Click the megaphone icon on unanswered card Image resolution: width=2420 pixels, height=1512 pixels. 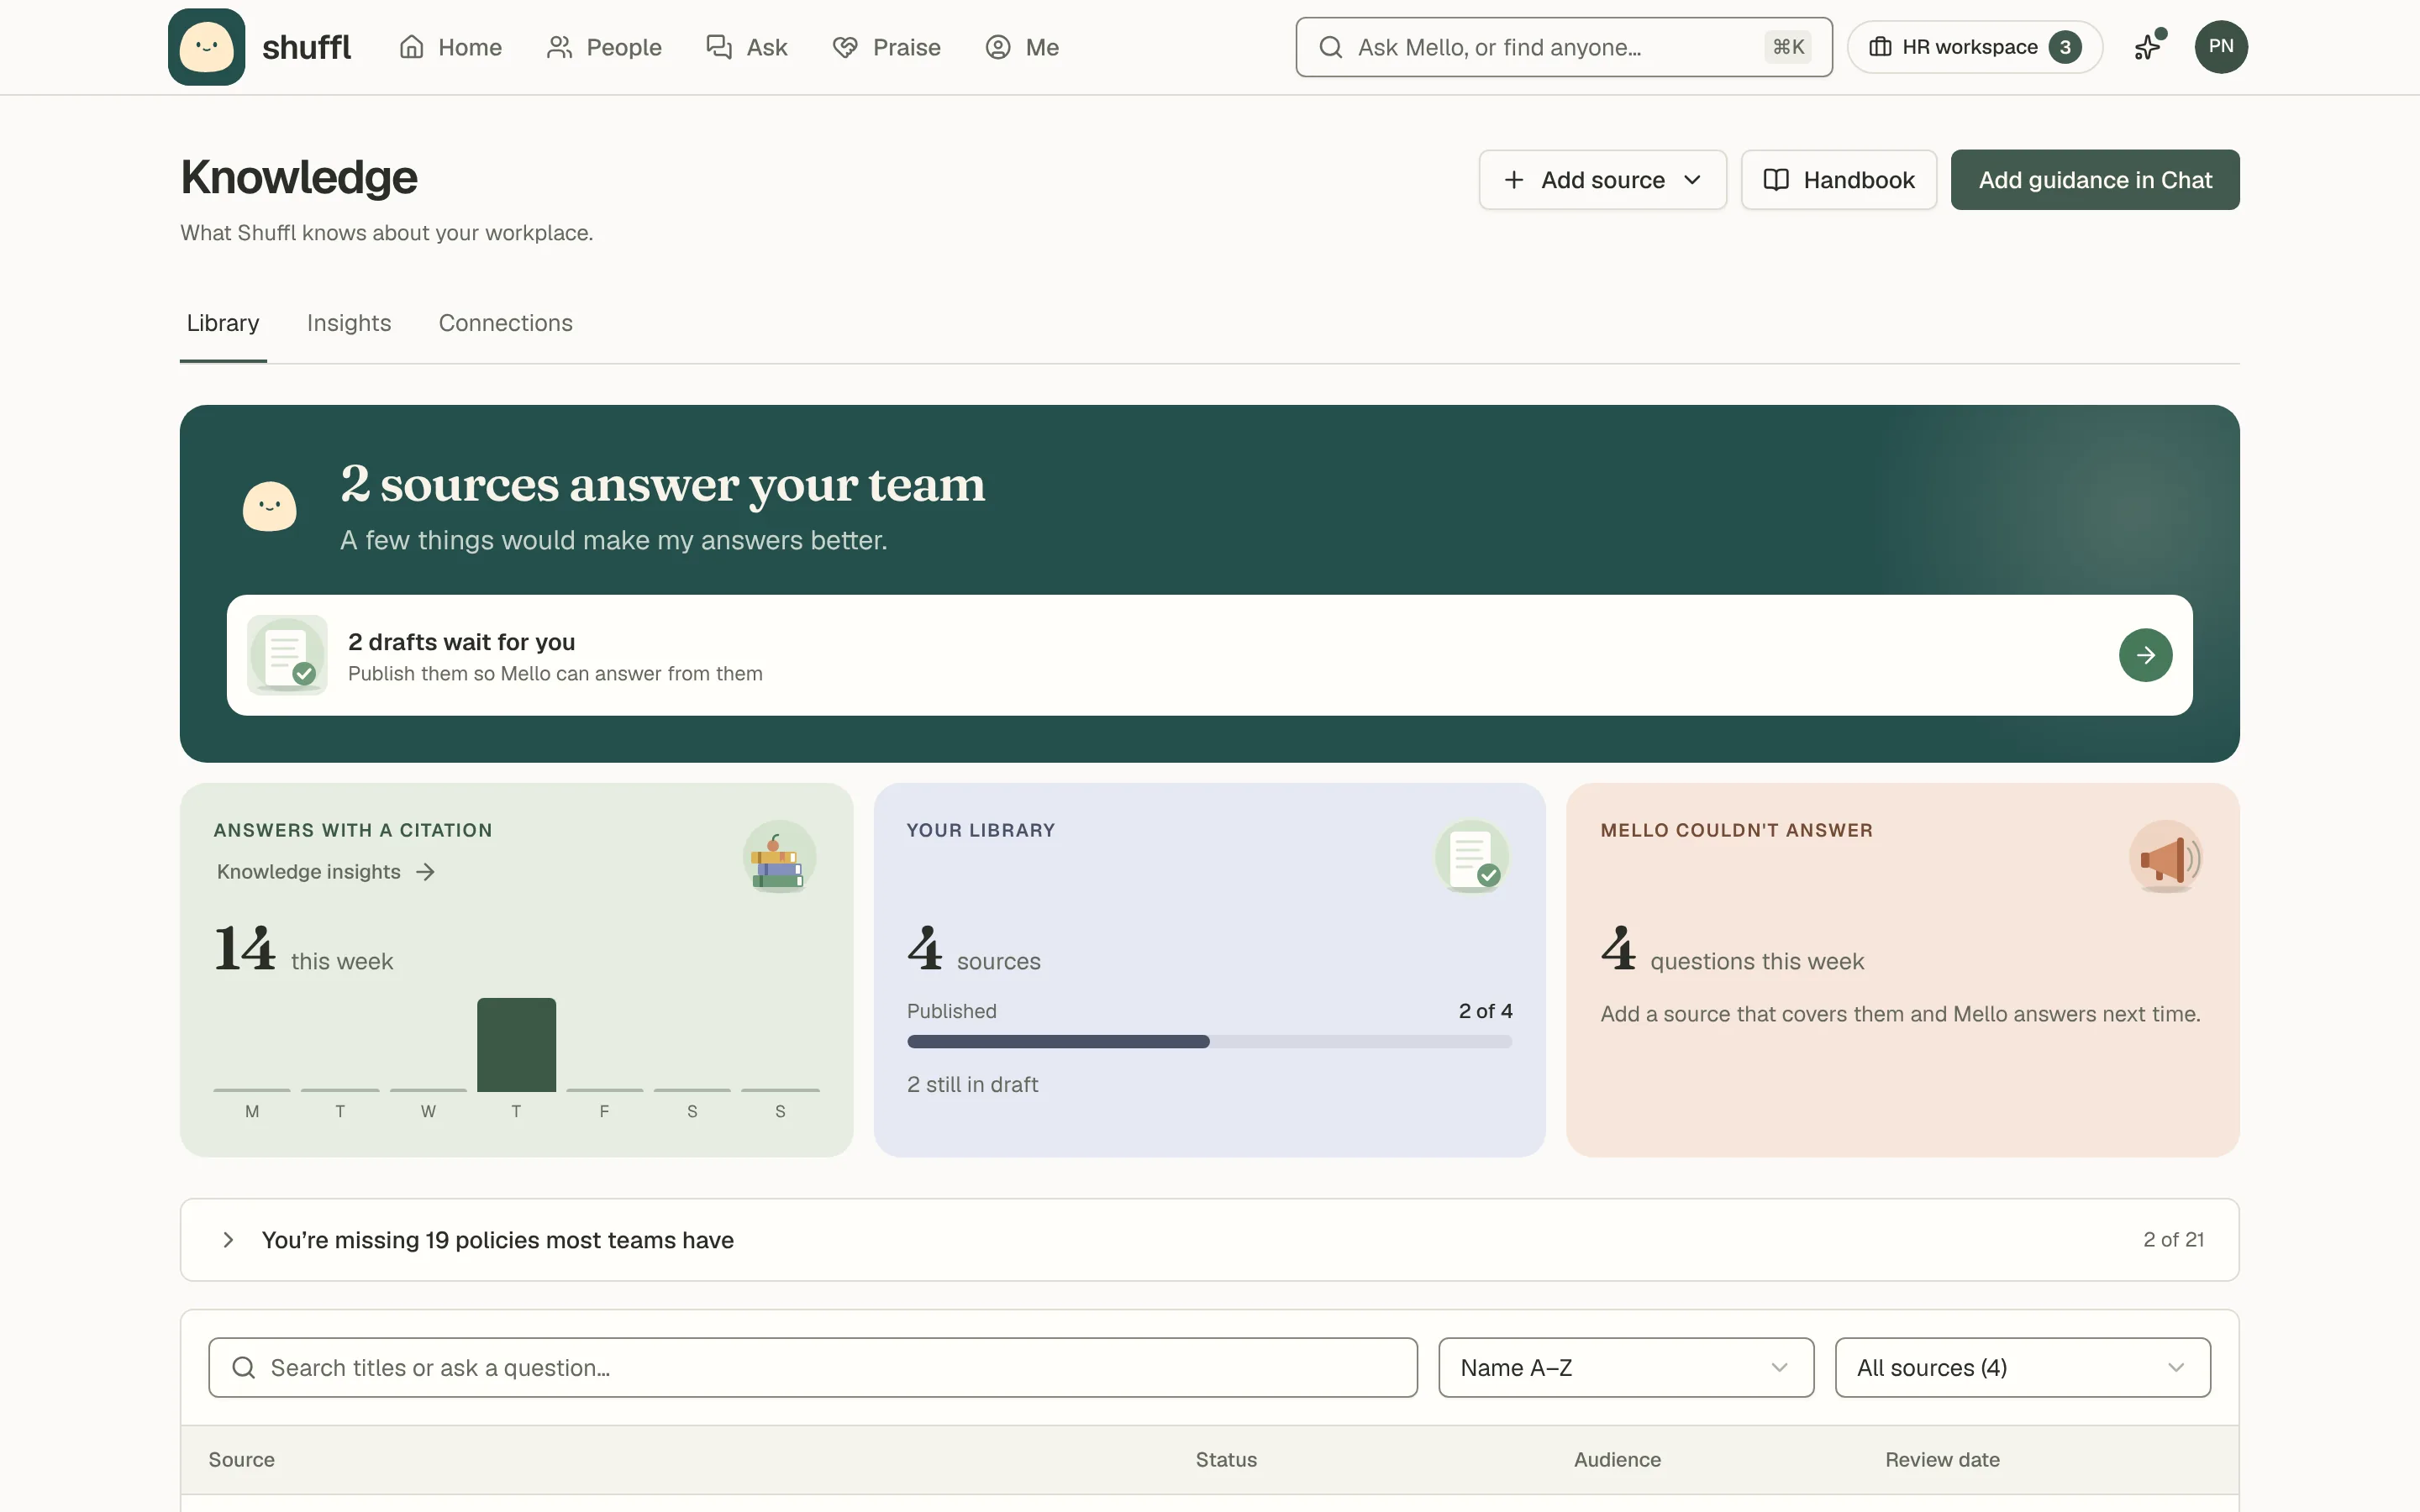(x=2165, y=857)
